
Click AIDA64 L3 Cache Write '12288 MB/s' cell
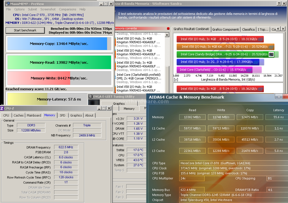[221, 151]
